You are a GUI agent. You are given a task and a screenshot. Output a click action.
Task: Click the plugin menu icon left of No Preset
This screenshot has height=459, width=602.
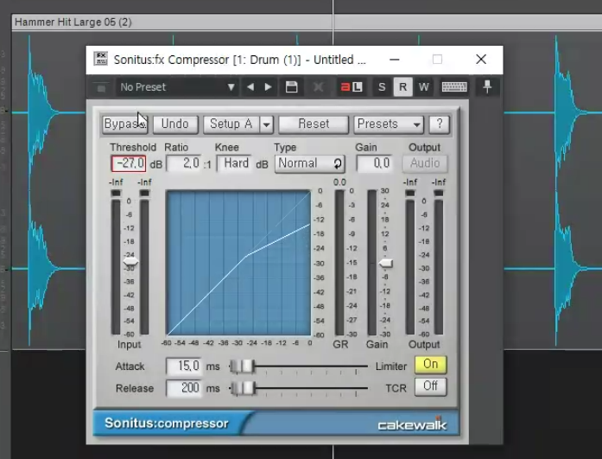[x=101, y=87]
